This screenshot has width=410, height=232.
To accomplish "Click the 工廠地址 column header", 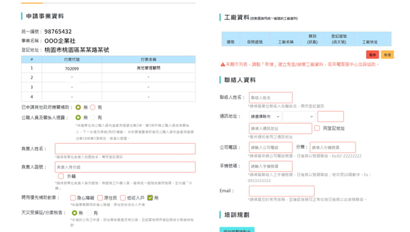I will click(370, 41).
